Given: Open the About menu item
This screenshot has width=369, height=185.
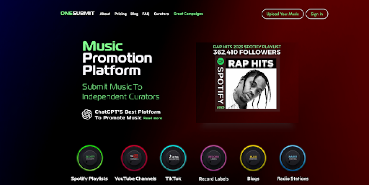Looking at the screenshot, I should [105, 14].
